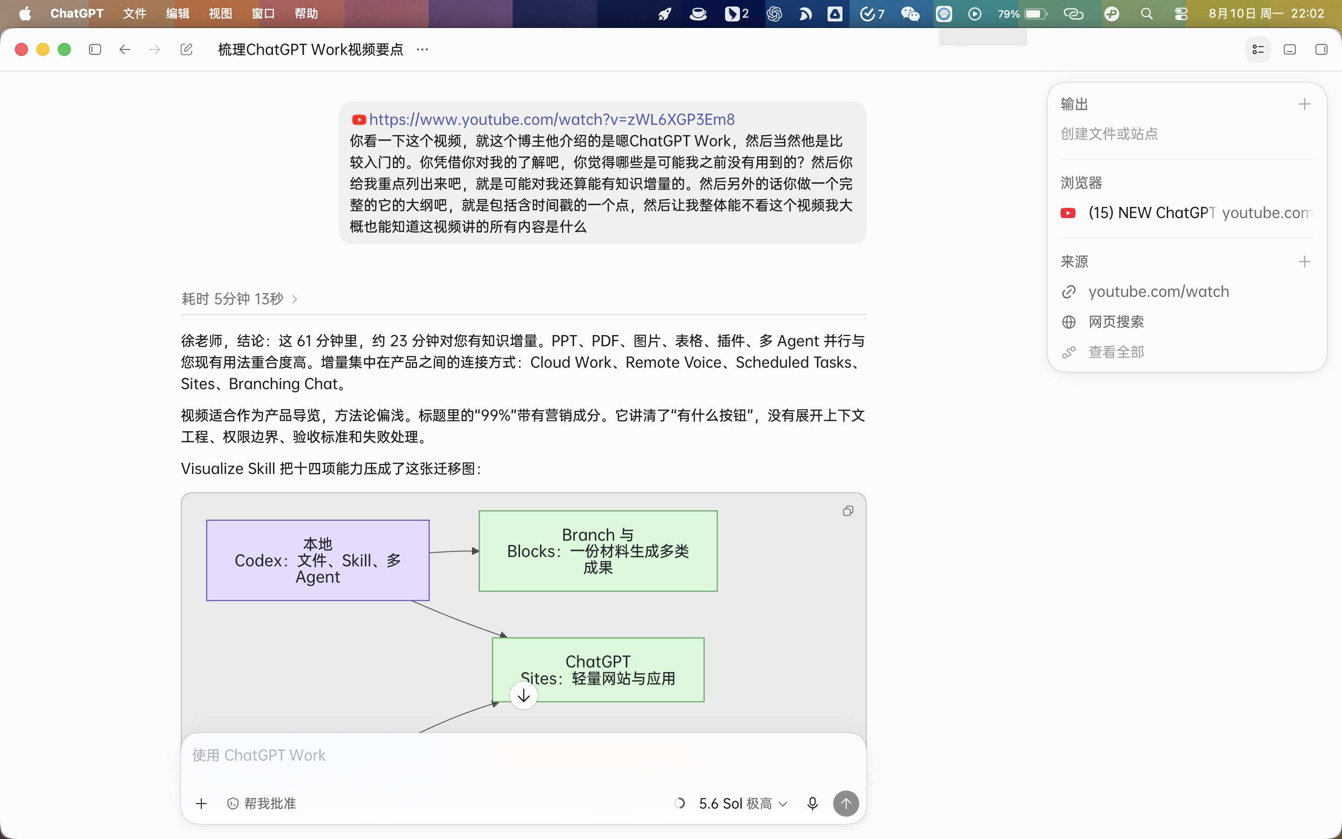Open Control Center in menu bar

pos(1181,14)
